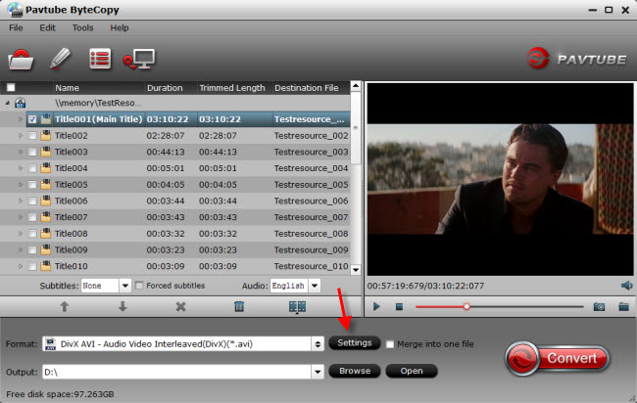
Task: Click the video preview frame
Action: pos(500,179)
